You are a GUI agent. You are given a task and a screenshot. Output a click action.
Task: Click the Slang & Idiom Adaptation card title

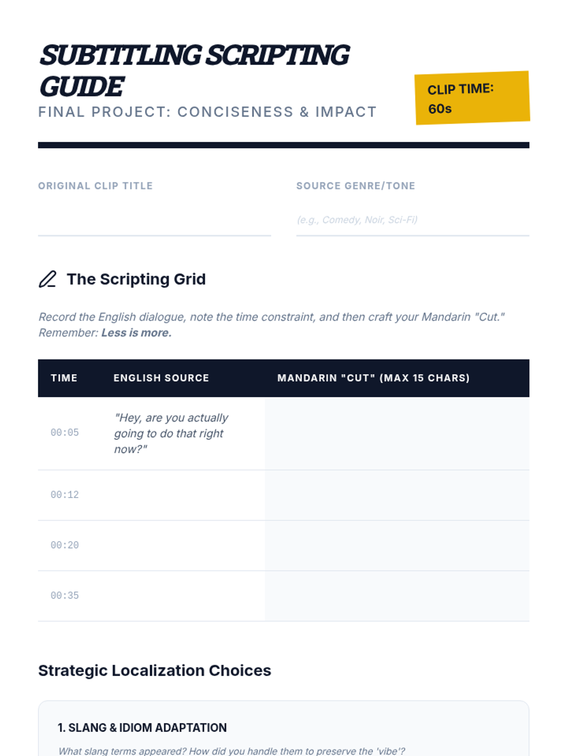tap(142, 728)
